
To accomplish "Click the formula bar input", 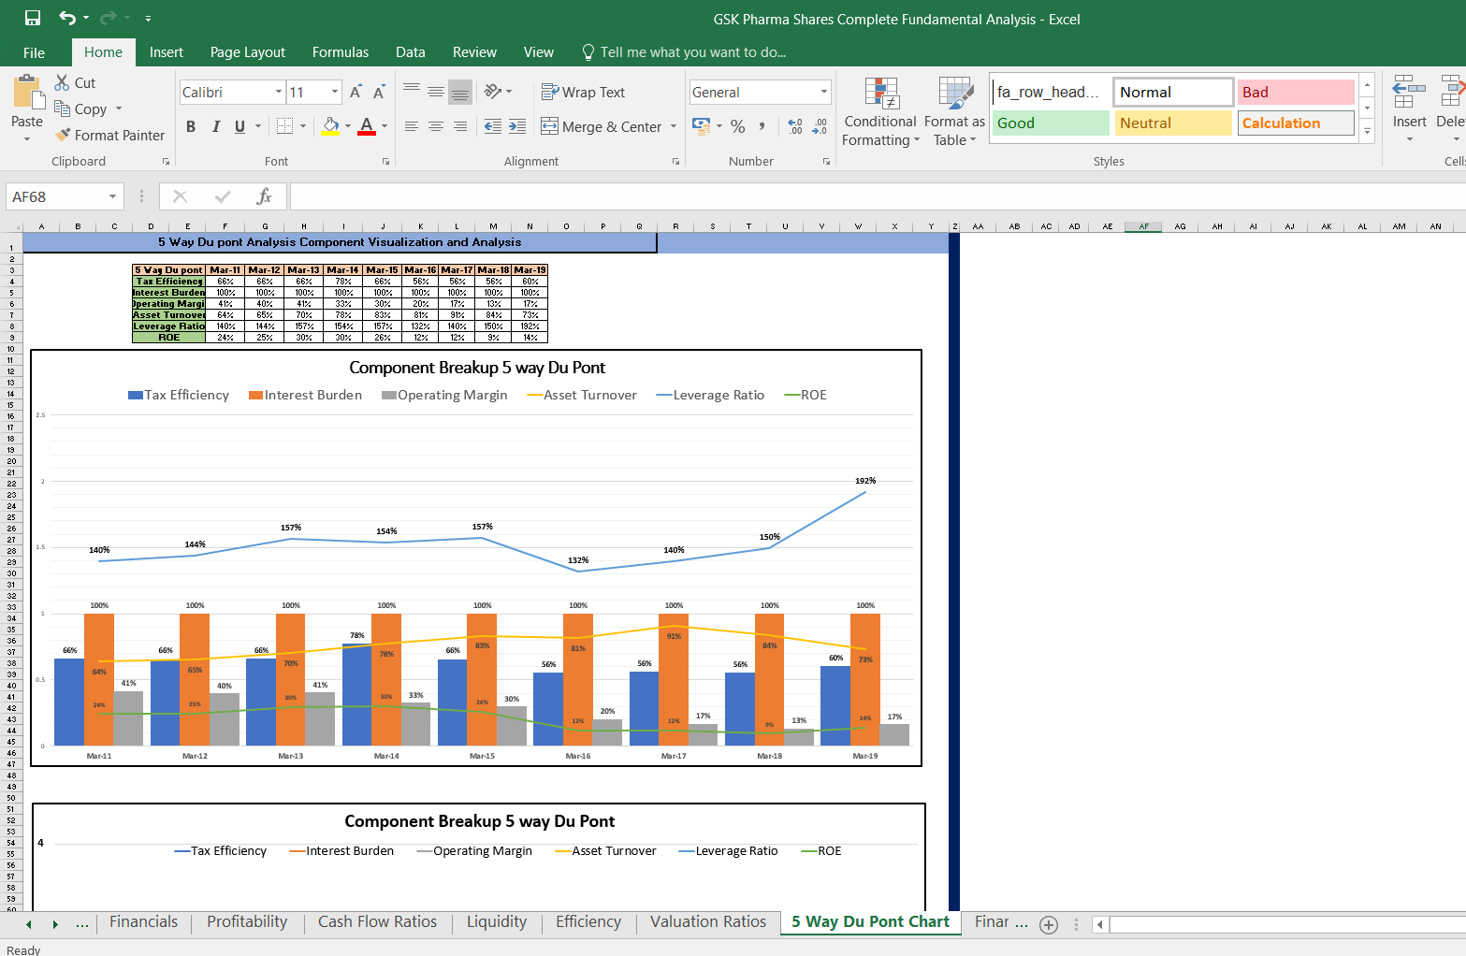I will (x=878, y=196).
